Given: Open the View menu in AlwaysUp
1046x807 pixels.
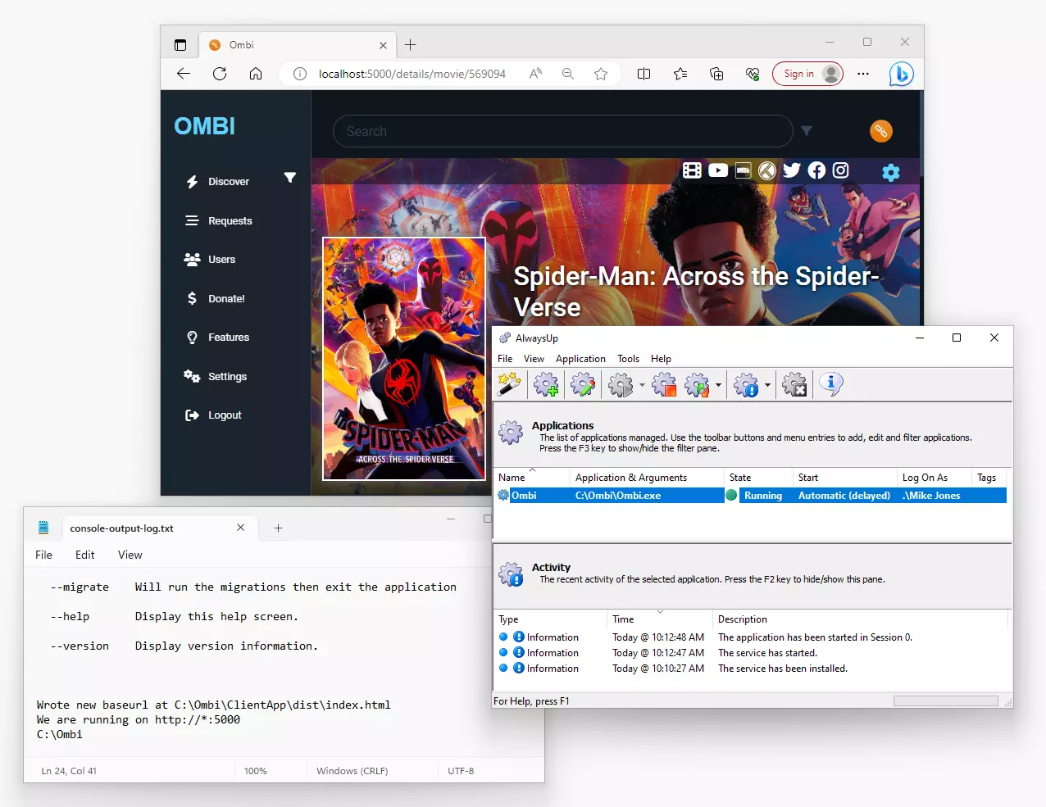Looking at the screenshot, I should [x=534, y=359].
